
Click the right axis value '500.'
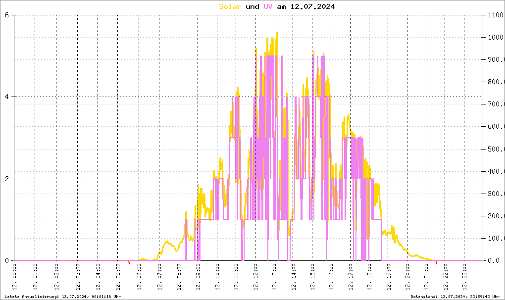(496, 149)
